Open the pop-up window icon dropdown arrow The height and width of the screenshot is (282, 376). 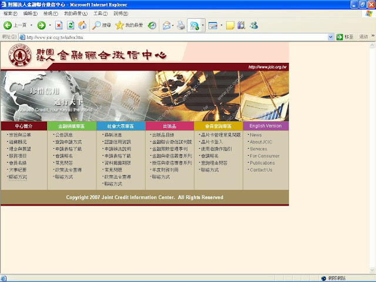click(x=221, y=25)
